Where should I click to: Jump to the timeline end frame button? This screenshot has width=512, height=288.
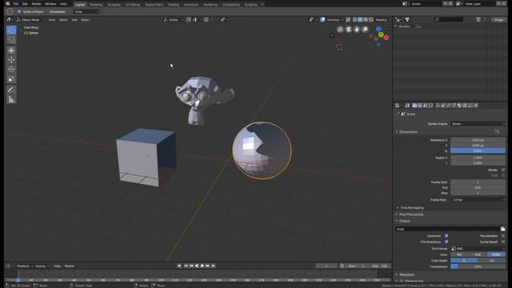[x=214, y=266]
